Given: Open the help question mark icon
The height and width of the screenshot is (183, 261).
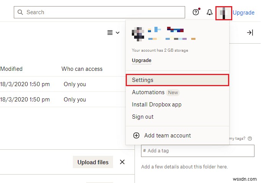Looking at the screenshot, I should (x=196, y=12).
